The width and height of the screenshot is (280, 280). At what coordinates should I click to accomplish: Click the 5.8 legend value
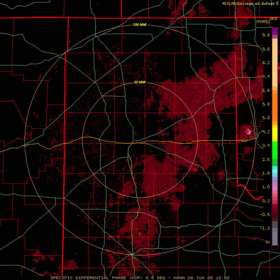[266, 104]
